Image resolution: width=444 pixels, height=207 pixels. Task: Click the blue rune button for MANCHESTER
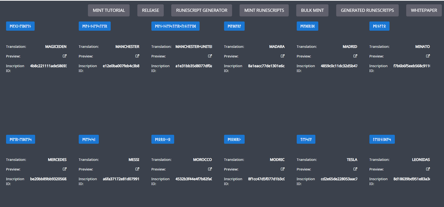pos(95,26)
